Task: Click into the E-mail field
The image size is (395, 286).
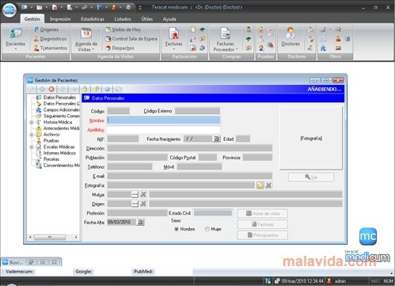Action: tap(189, 176)
